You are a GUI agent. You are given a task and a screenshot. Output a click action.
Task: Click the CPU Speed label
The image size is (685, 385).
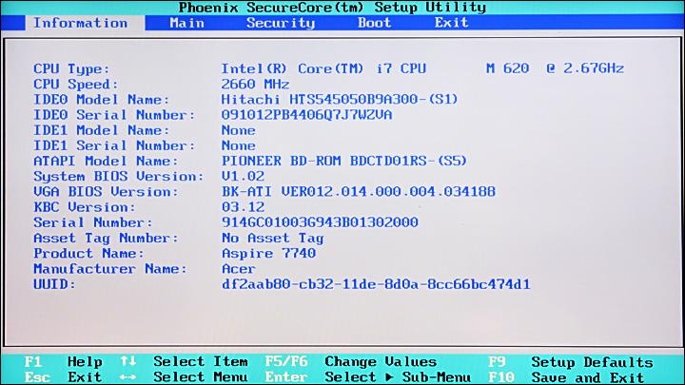point(76,85)
